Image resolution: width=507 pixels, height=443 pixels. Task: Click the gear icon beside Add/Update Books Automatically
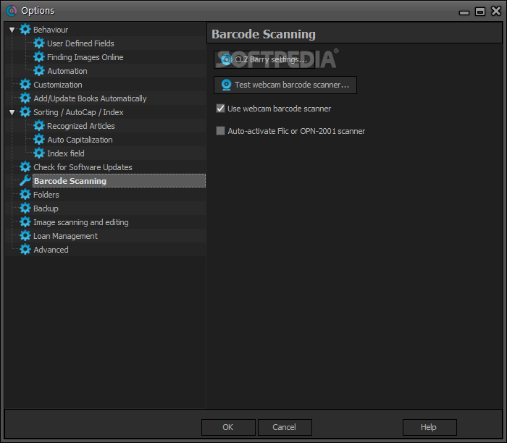click(25, 98)
